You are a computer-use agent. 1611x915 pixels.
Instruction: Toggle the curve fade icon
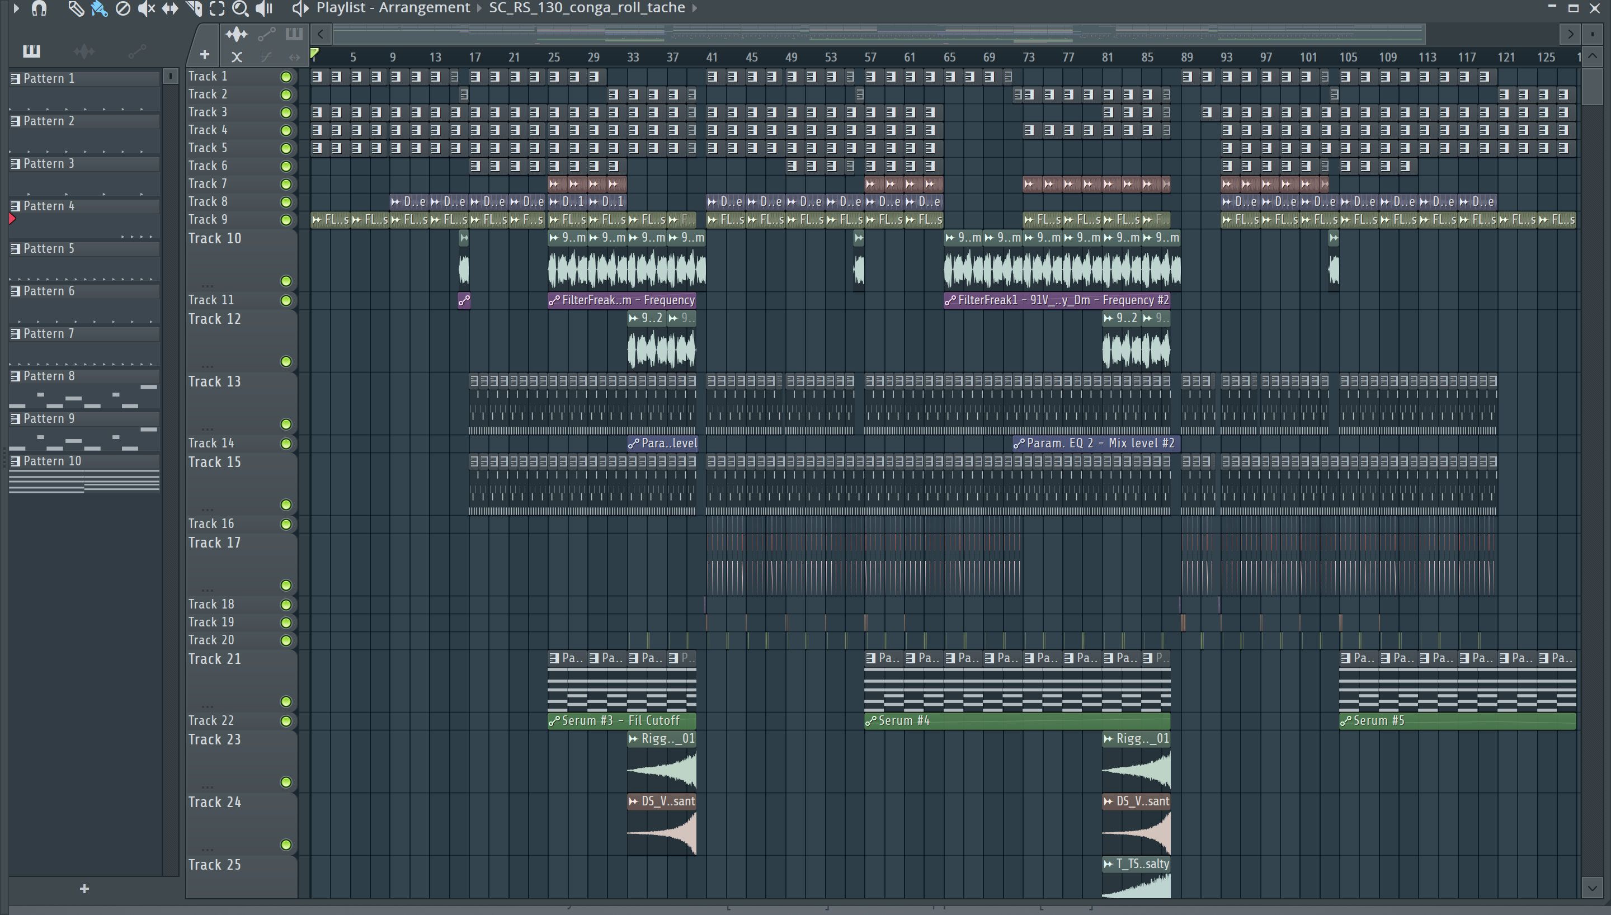click(266, 57)
